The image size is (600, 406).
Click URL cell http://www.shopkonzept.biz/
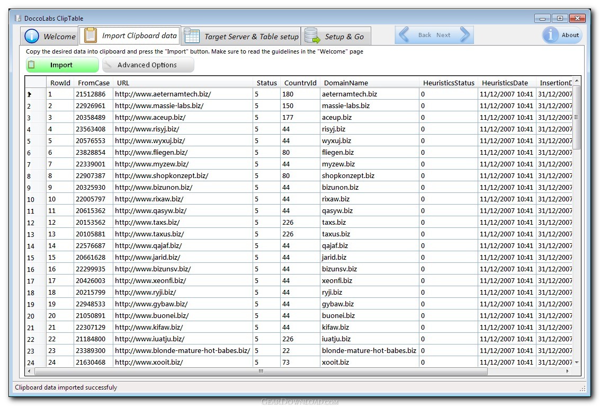tap(183, 176)
